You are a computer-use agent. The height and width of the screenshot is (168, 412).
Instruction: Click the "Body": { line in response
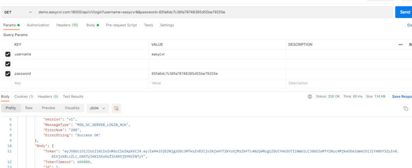pos(44,146)
